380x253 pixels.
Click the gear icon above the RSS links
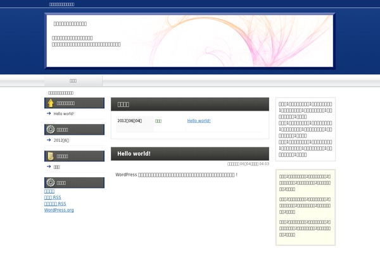pyautogui.click(x=51, y=182)
